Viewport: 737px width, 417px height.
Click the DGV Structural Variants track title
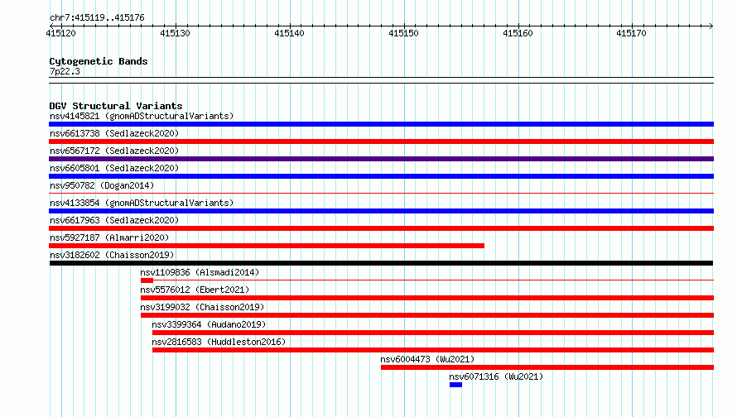(116, 106)
